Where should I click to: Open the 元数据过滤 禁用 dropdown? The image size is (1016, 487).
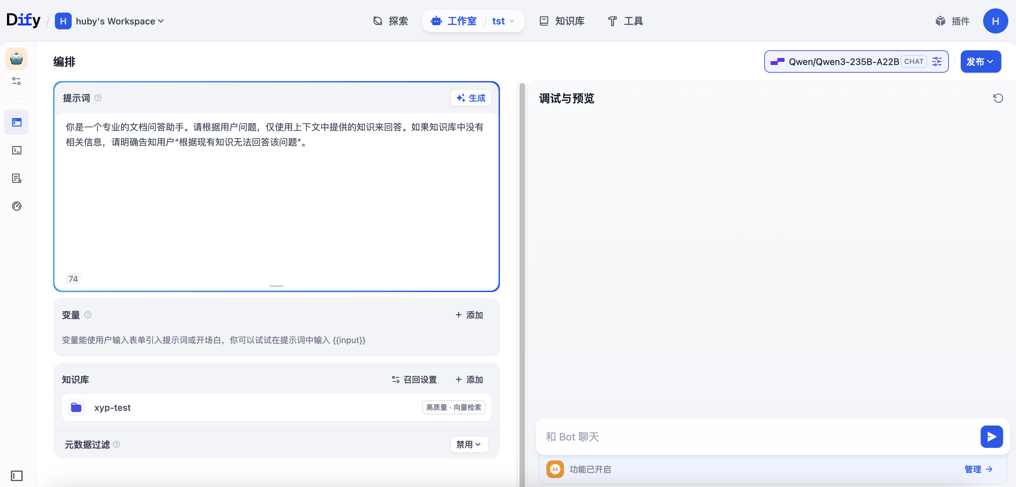[x=469, y=444]
